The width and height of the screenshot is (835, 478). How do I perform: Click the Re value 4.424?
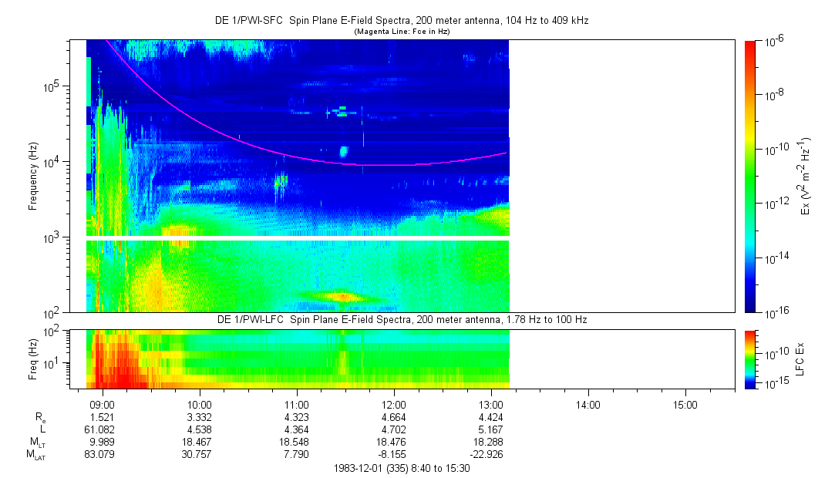491,417
